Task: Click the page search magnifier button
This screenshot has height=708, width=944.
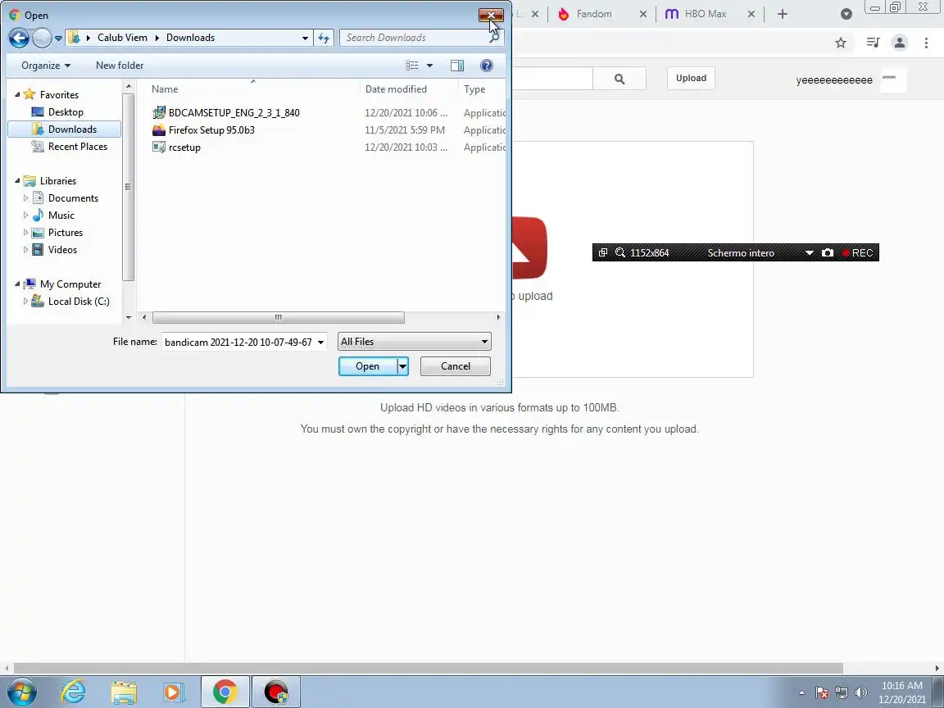Action: coord(619,79)
